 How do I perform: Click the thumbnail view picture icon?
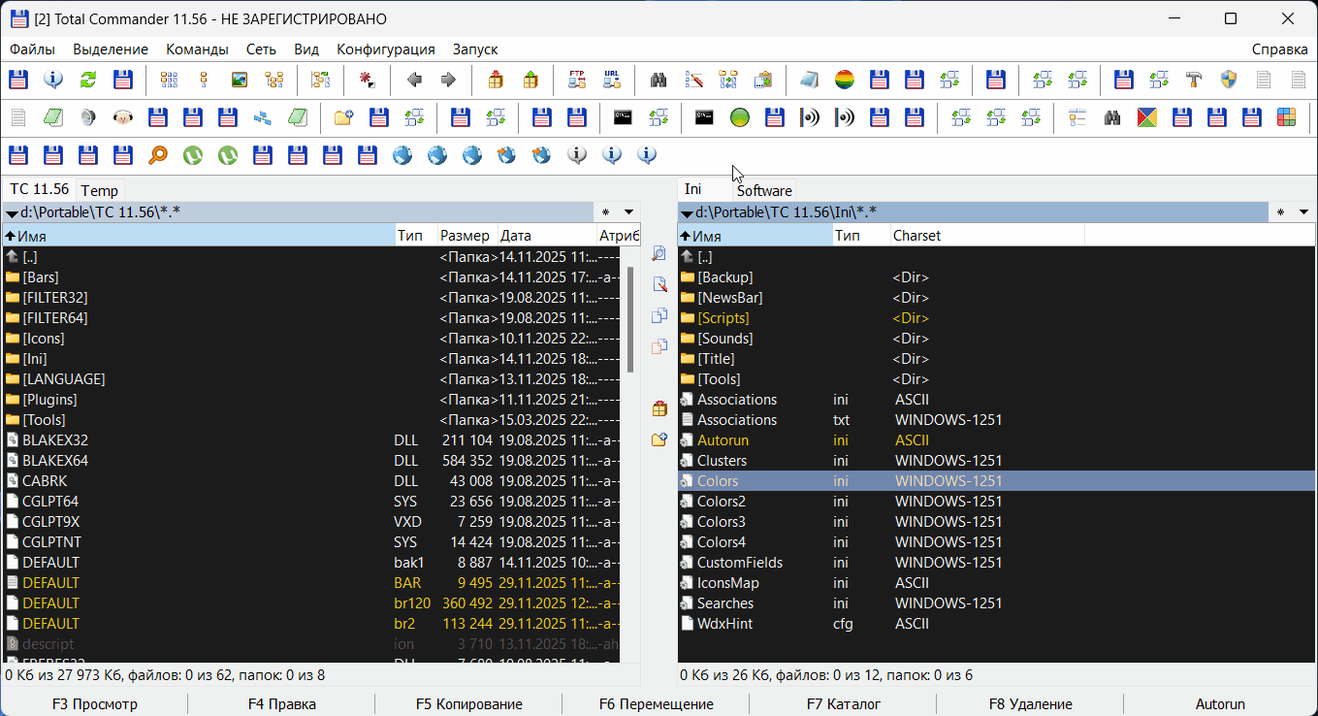[240, 80]
